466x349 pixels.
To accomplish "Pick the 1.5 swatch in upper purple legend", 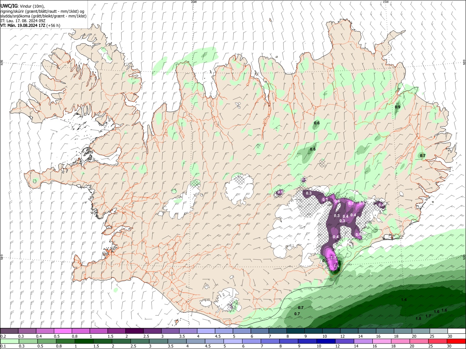I will coord(116,331).
